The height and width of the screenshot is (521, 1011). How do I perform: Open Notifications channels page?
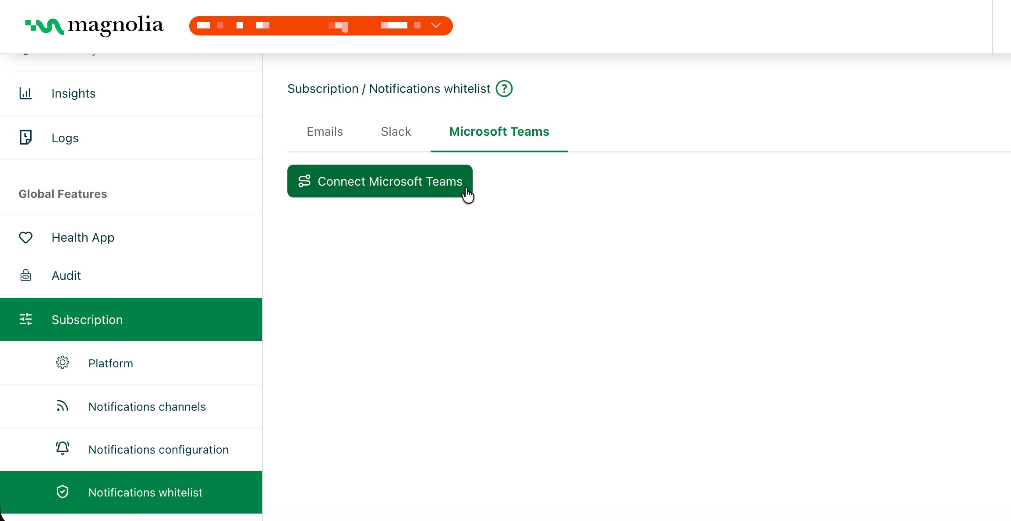131,407
